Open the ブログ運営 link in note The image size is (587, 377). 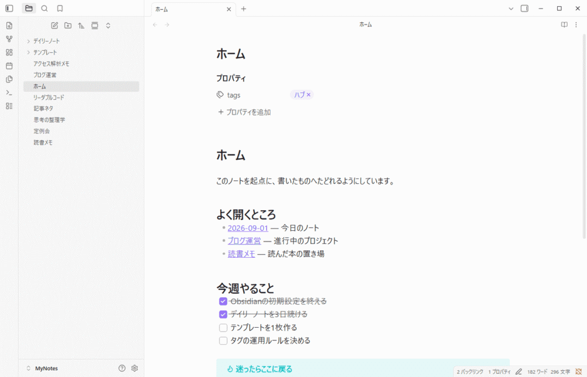[244, 241]
